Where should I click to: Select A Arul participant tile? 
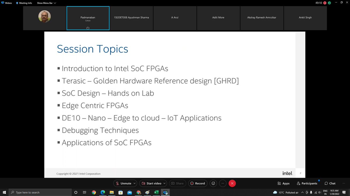(x=175, y=18)
